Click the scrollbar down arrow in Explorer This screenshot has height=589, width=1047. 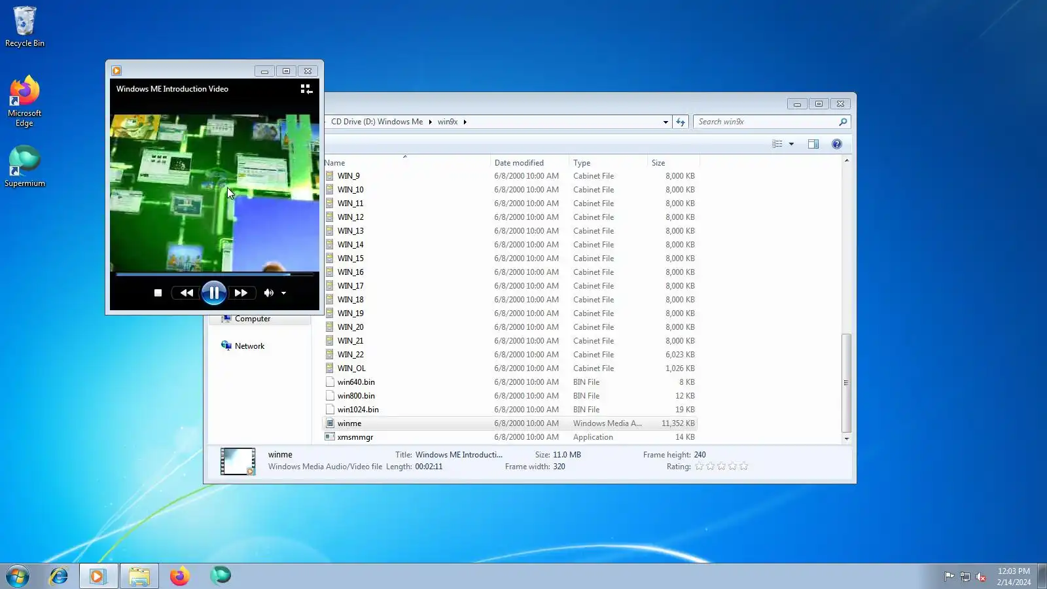click(846, 438)
